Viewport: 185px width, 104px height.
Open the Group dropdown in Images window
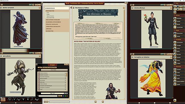tap(54, 70)
